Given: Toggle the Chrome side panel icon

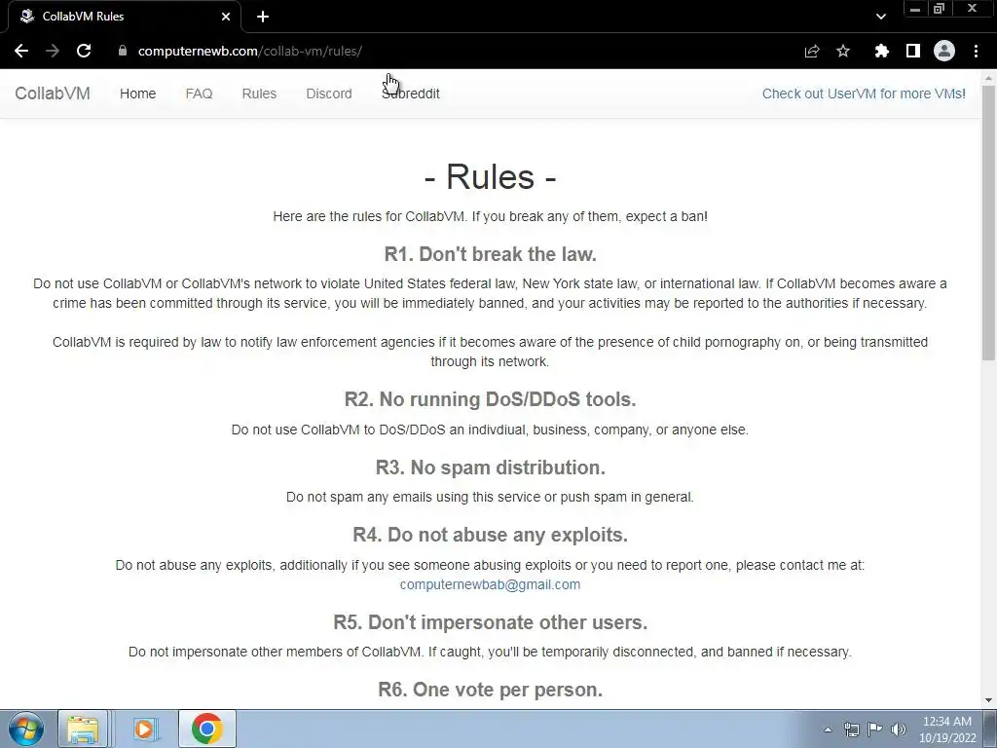Looking at the screenshot, I should point(913,51).
